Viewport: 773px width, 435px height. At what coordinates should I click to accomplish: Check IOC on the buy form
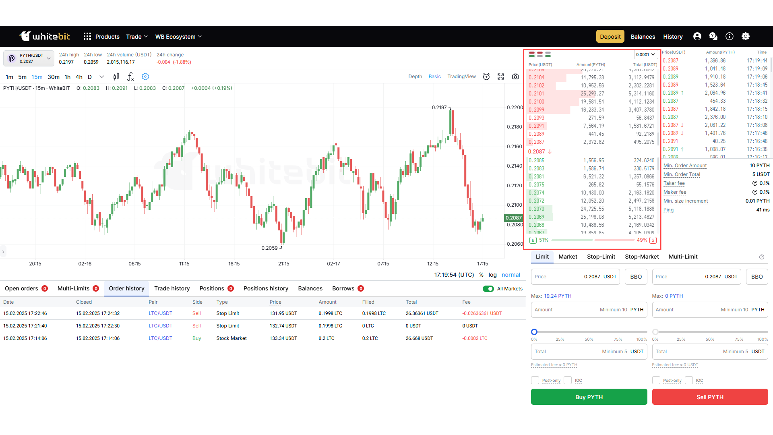568,380
